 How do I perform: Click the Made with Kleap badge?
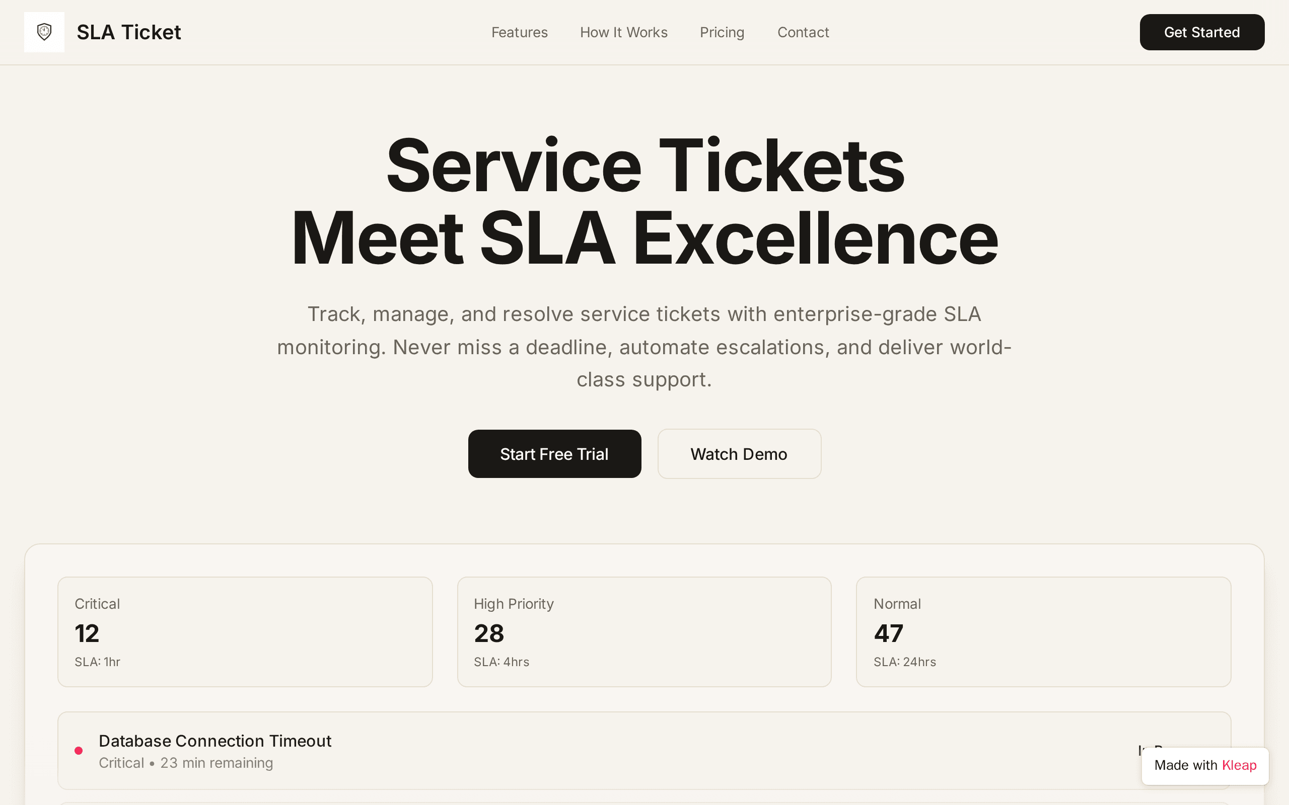click(x=1205, y=766)
